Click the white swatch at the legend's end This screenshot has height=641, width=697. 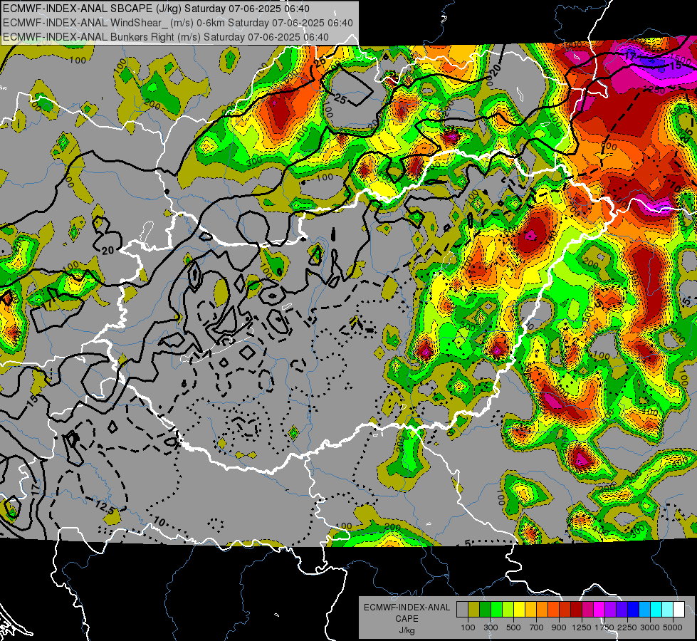click(x=679, y=610)
